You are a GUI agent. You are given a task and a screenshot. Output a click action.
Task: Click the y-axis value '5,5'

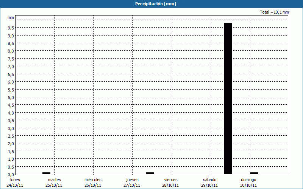(11, 90)
